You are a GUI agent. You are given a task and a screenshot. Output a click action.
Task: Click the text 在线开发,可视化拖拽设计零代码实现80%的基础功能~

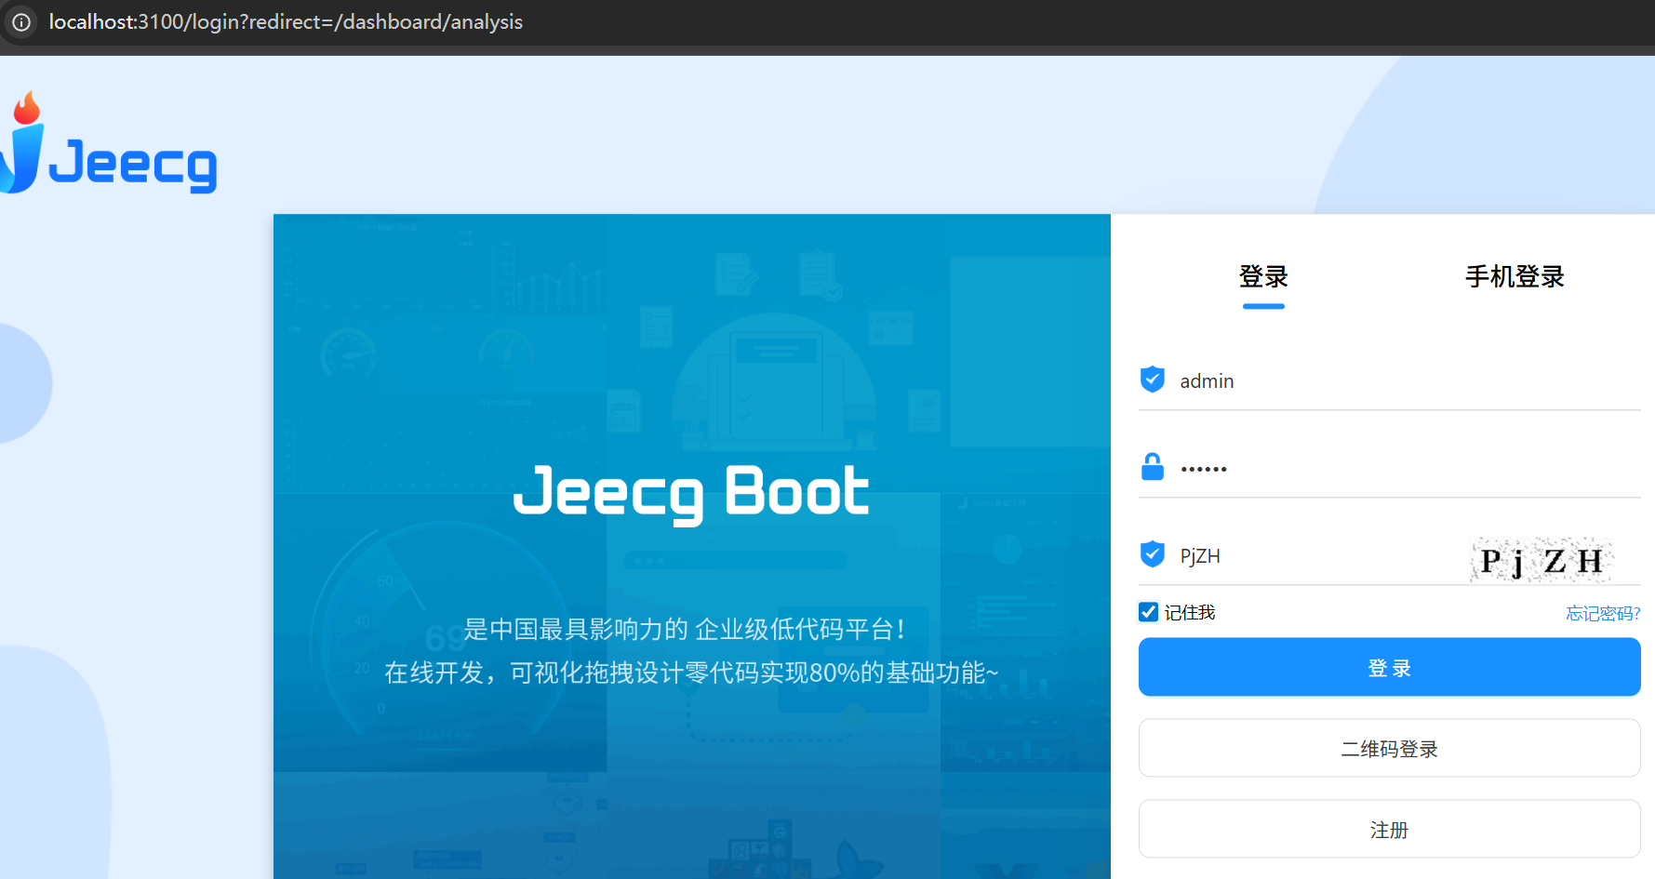[x=691, y=673]
